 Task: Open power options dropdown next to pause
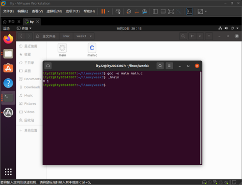coord(108,11)
